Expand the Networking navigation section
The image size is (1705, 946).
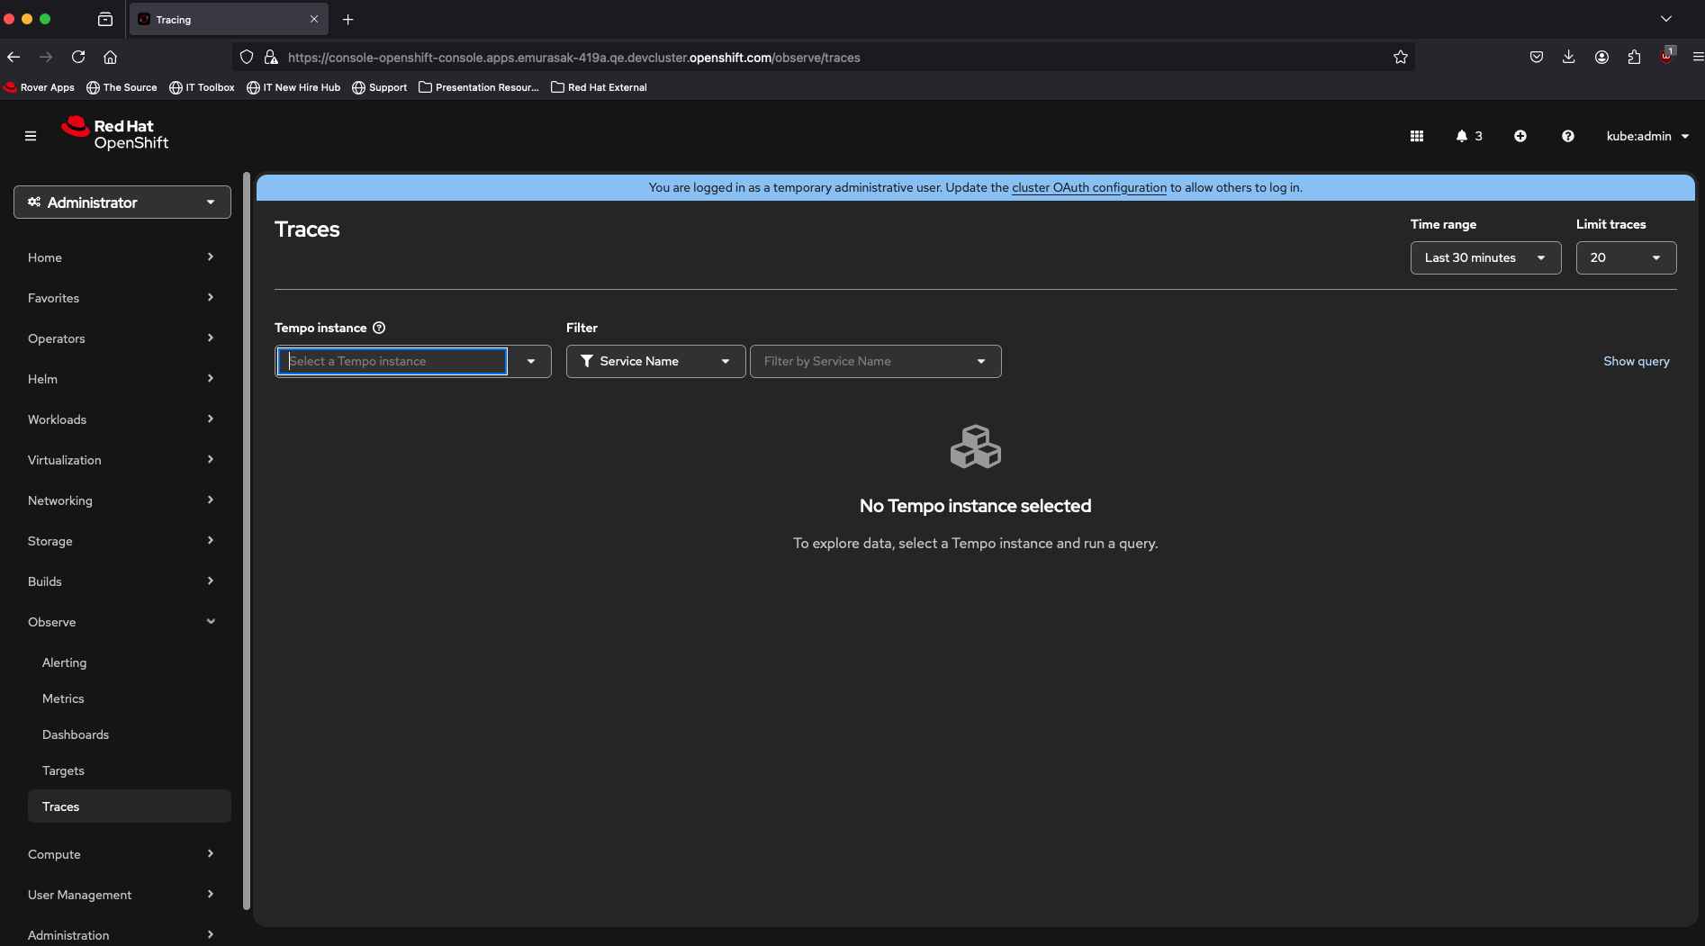click(122, 500)
